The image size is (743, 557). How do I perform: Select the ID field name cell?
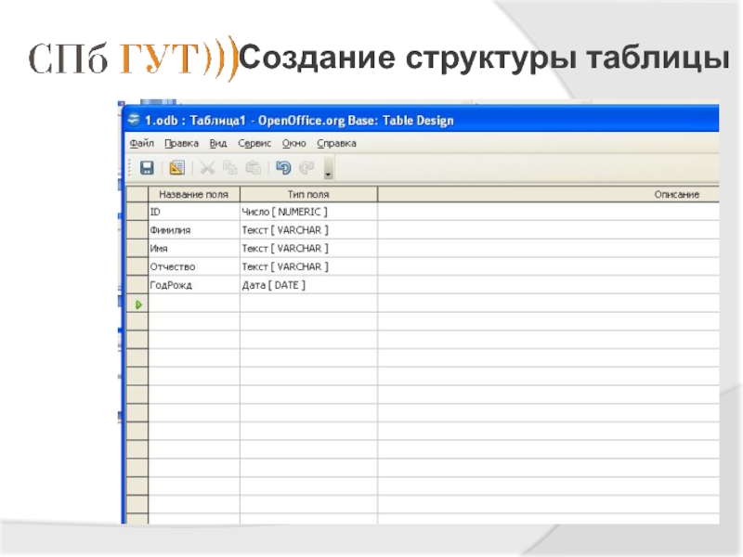pyautogui.click(x=194, y=212)
